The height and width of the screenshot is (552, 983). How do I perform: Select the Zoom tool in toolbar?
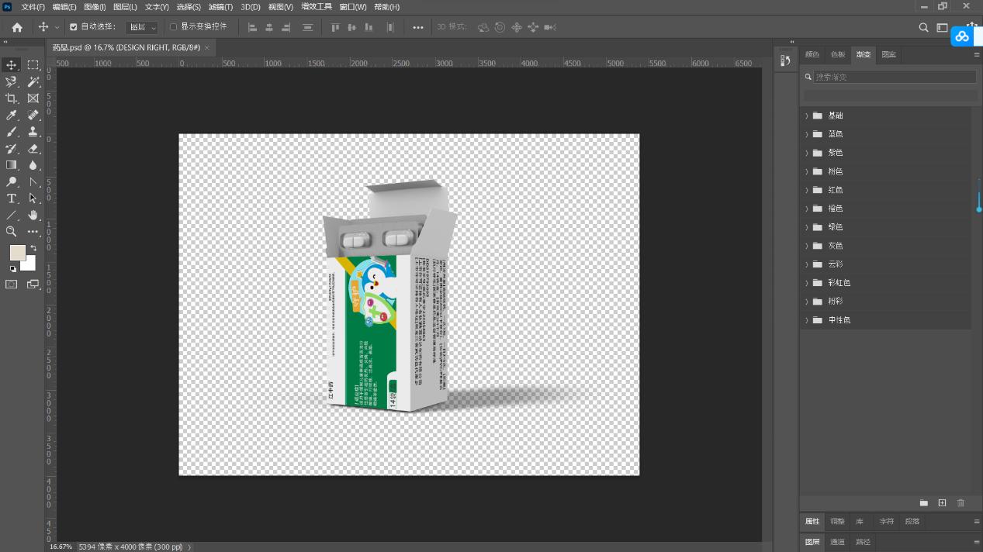pyautogui.click(x=12, y=232)
